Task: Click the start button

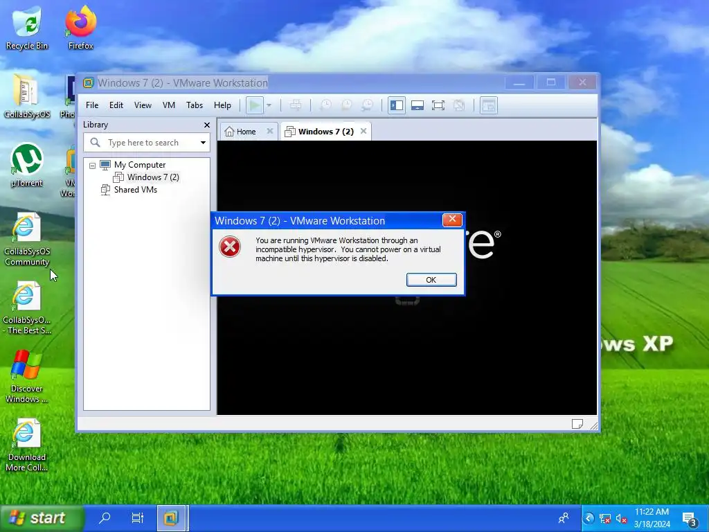Action: [x=41, y=518]
